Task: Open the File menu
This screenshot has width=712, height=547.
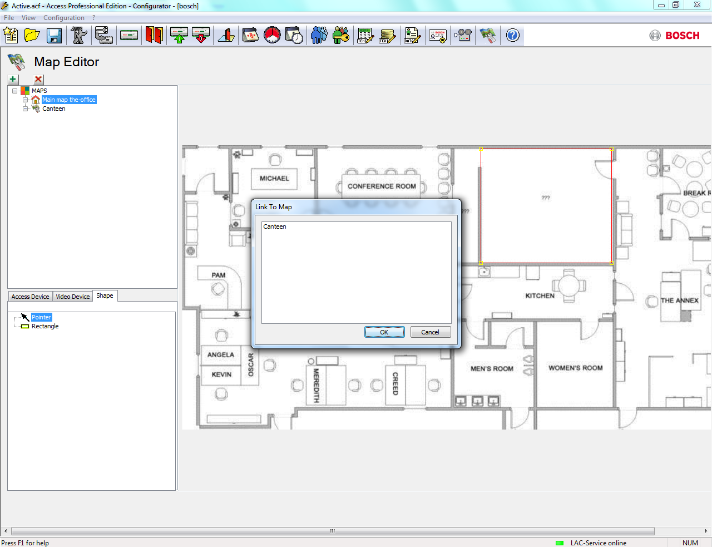Action: [9, 18]
